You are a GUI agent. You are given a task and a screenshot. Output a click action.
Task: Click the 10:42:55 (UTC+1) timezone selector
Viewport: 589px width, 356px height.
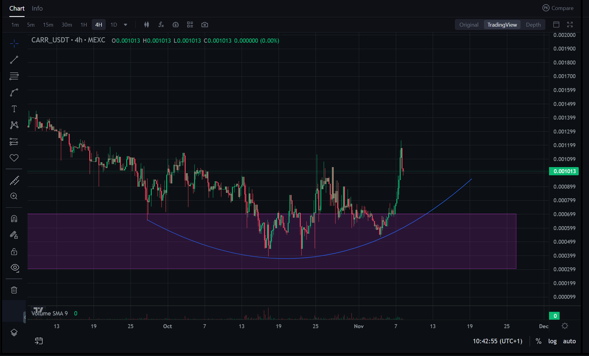coord(497,341)
